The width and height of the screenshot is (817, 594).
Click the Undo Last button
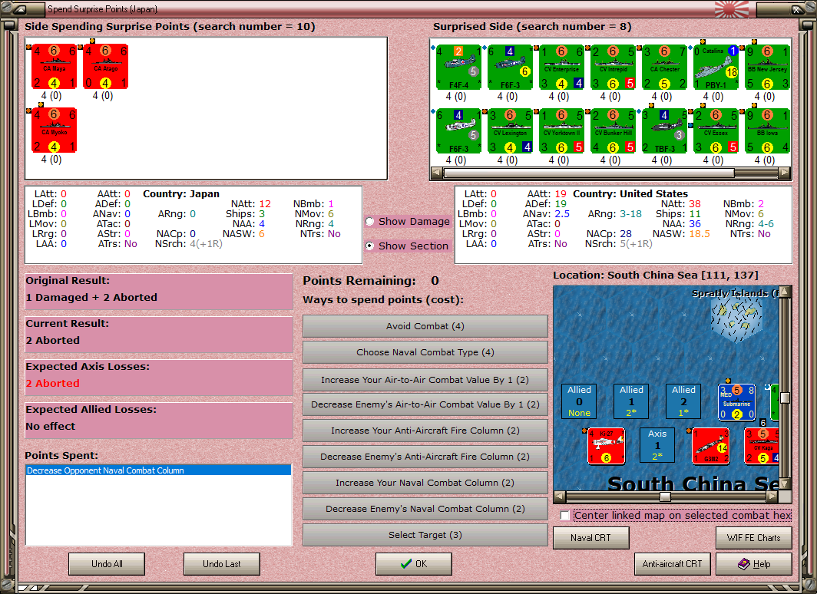pos(221,564)
